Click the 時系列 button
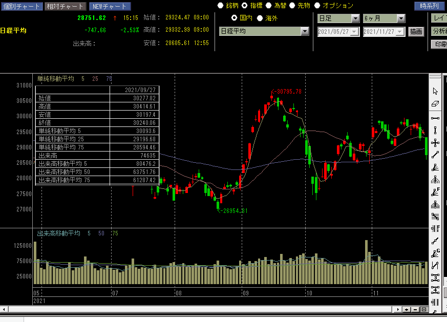The width and height of the screenshot is (447, 322). coord(429,6)
